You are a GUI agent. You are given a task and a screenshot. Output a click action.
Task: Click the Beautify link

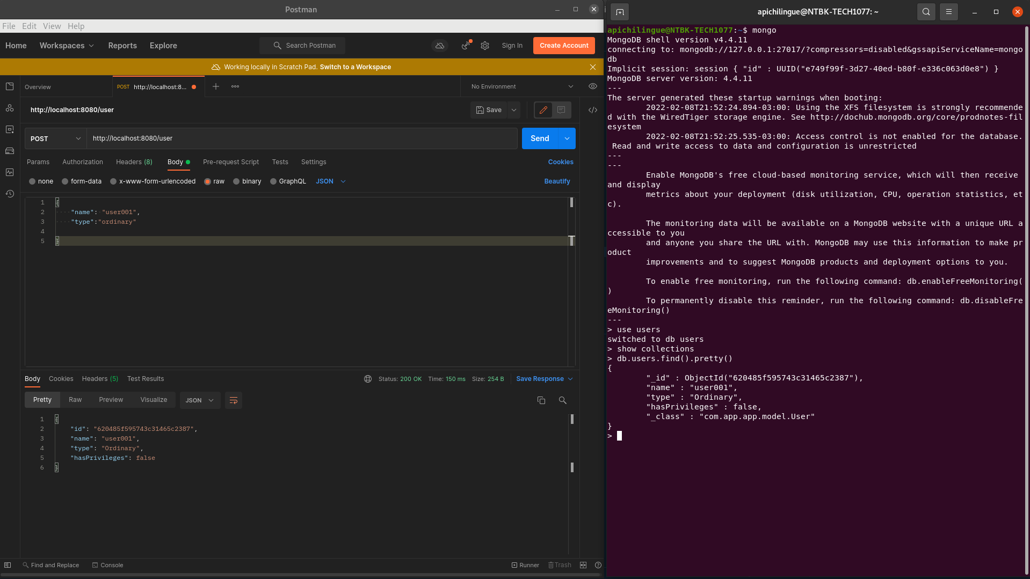pos(557,181)
